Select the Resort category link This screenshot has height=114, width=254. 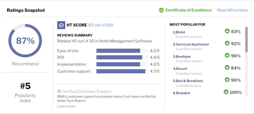180,69
